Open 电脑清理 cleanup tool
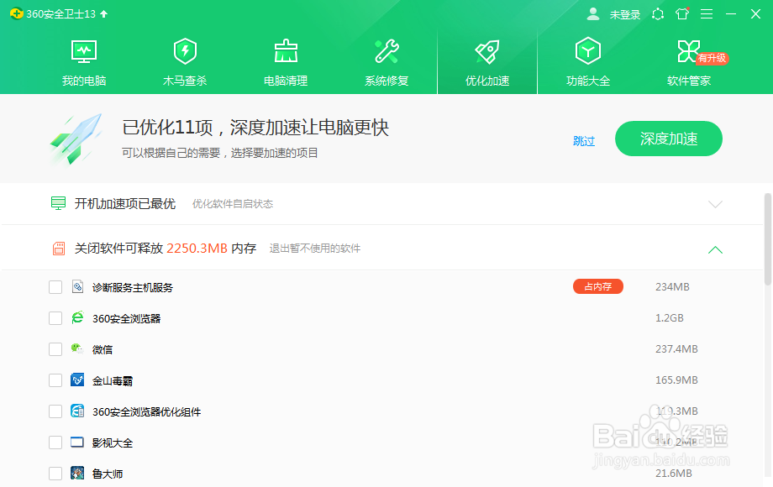Image resolution: width=773 pixels, height=487 pixels. point(285,63)
